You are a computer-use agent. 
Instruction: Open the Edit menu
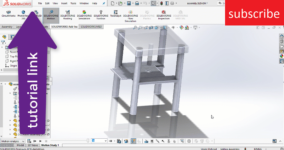pos(47,3)
